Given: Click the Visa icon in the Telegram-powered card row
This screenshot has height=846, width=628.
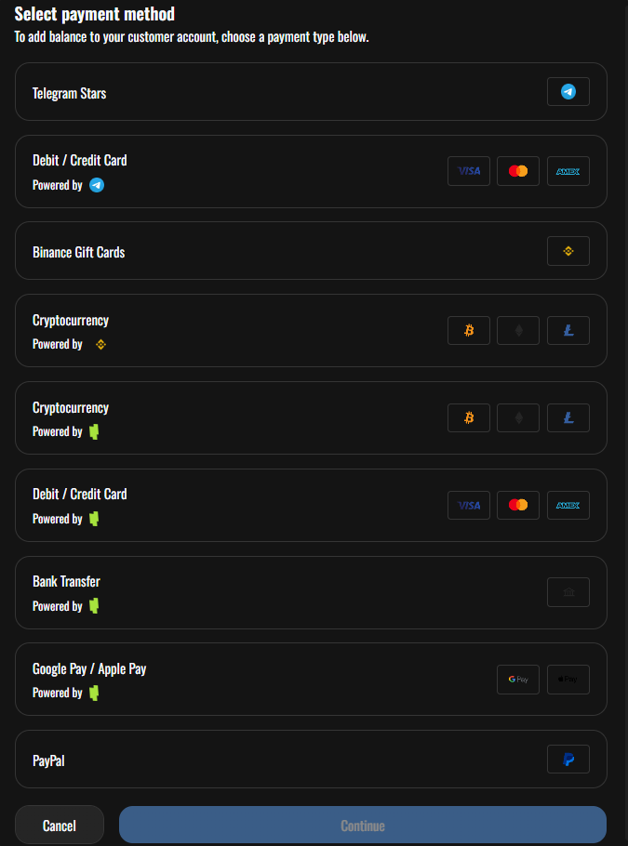Looking at the screenshot, I should (x=469, y=171).
